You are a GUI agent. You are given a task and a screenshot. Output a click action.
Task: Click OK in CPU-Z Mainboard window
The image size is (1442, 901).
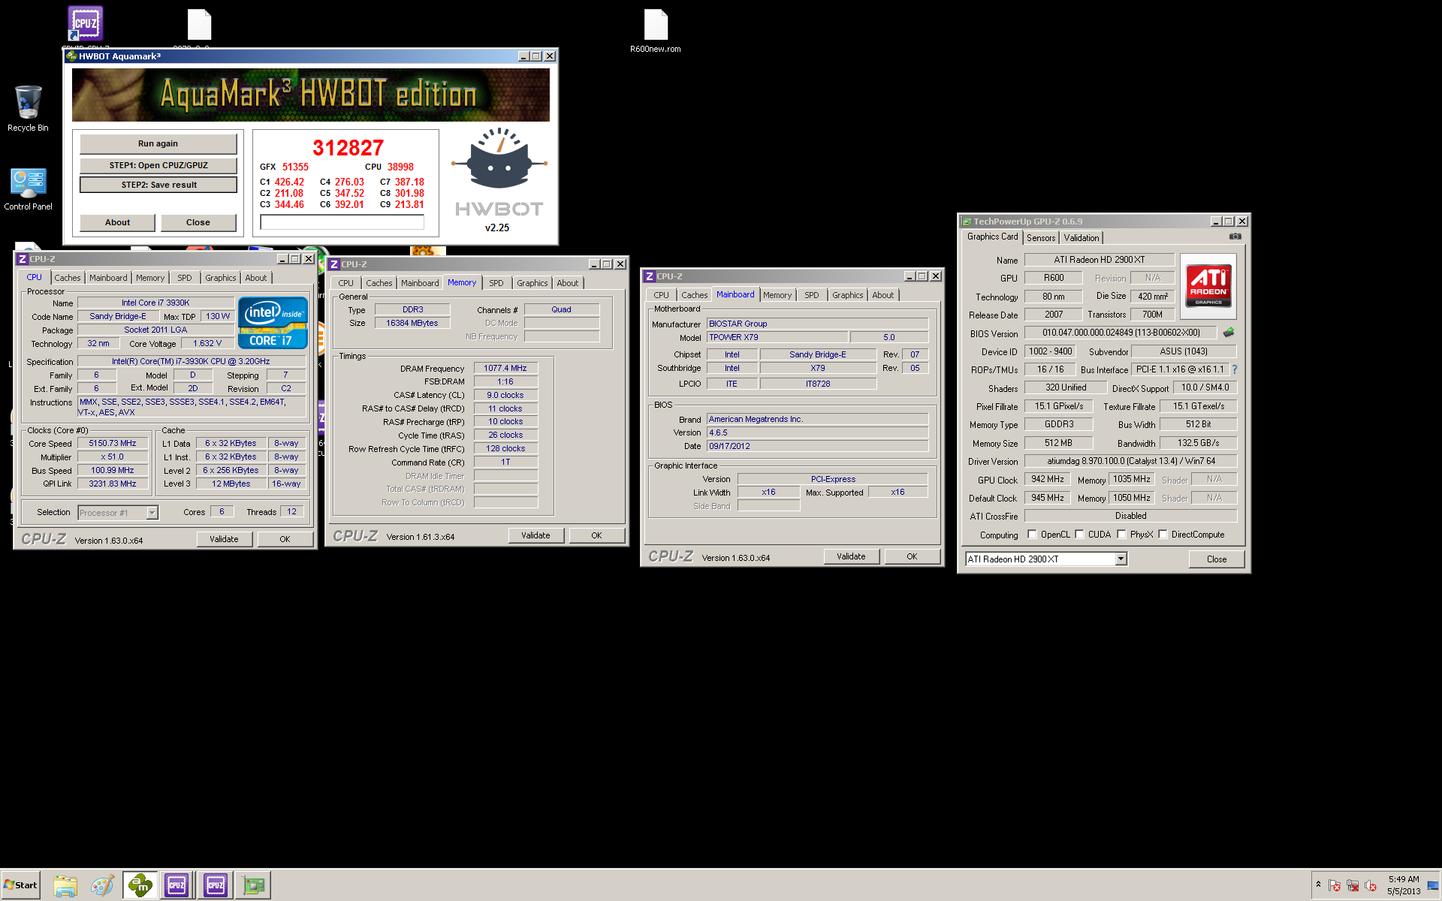coord(912,556)
